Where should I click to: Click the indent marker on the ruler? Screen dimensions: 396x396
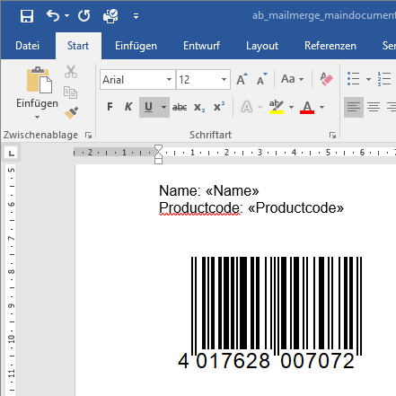(158, 154)
